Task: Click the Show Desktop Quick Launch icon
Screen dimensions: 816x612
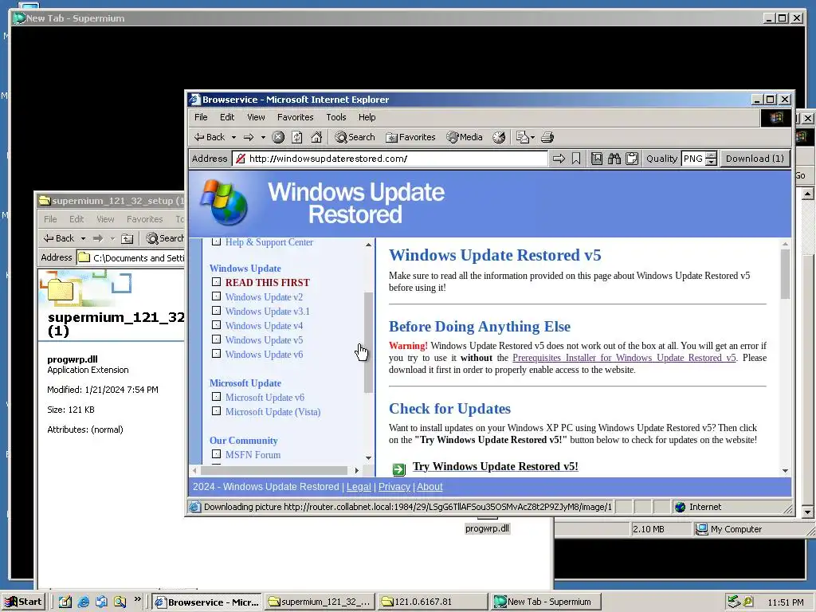Action: pyautogui.click(x=65, y=602)
